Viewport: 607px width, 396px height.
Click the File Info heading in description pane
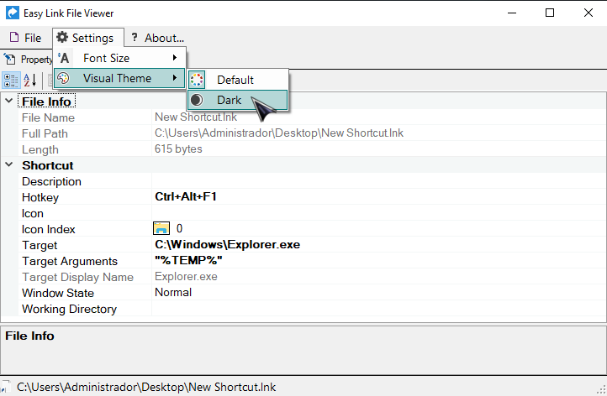[29, 336]
